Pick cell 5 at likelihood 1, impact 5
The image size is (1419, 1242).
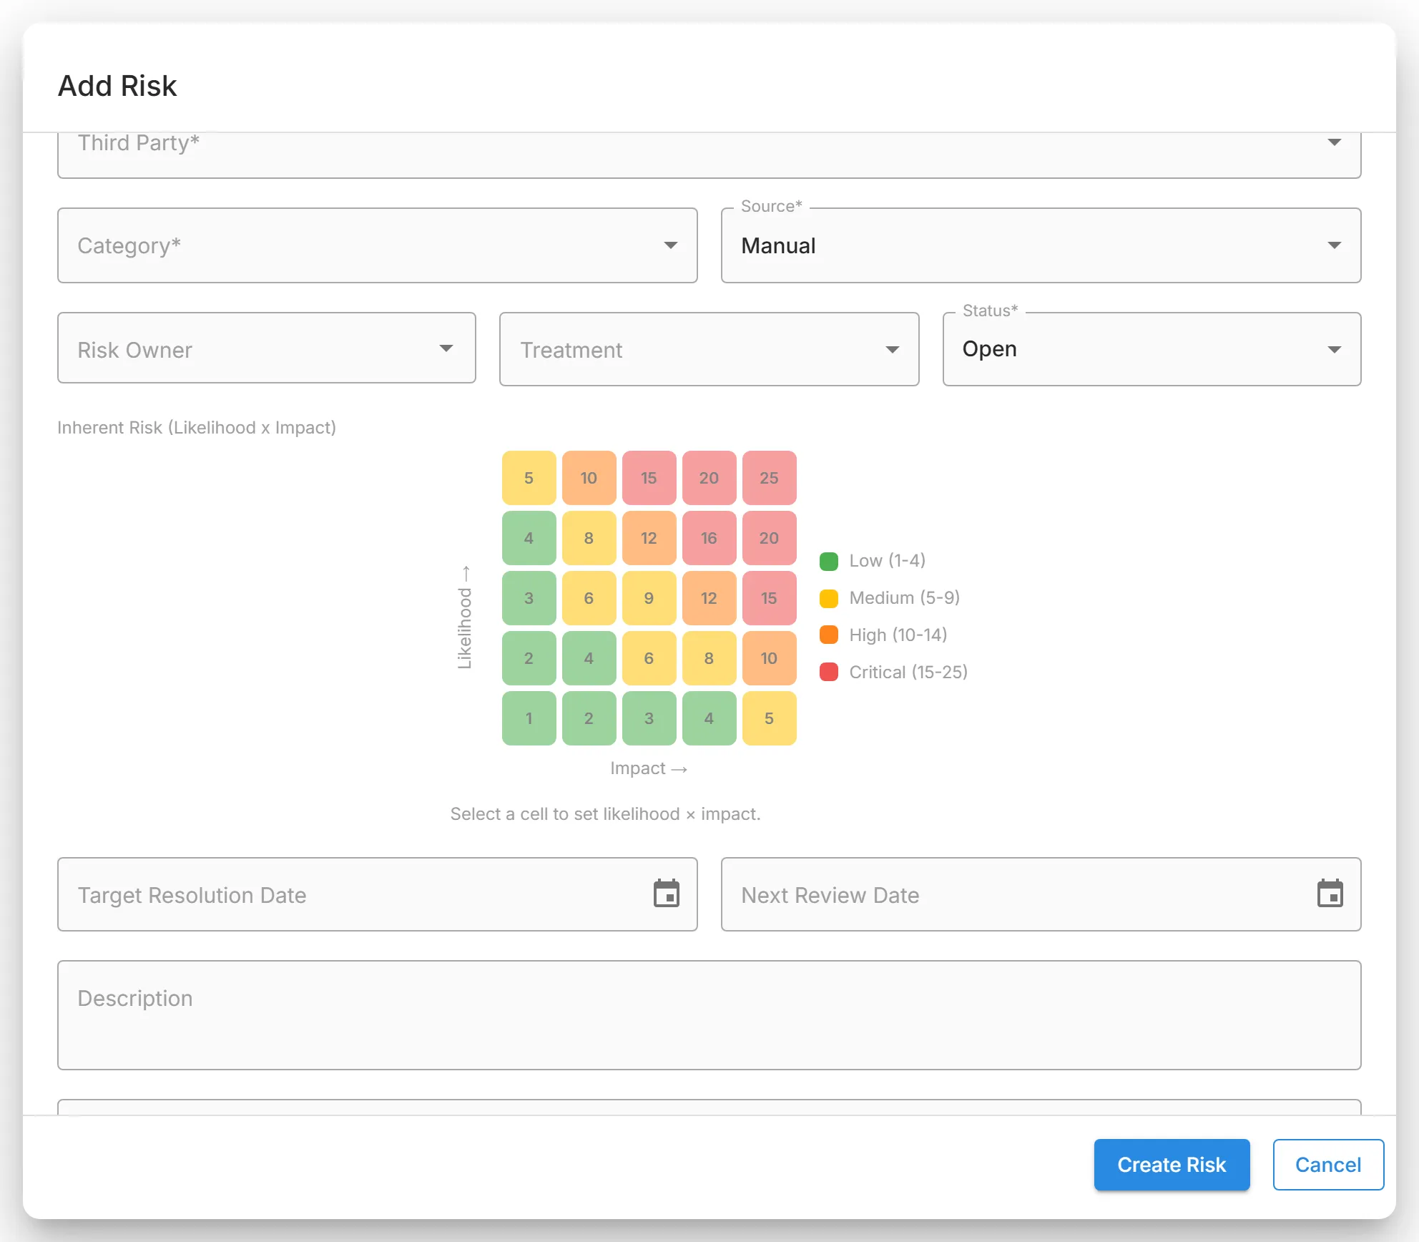tap(769, 718)
